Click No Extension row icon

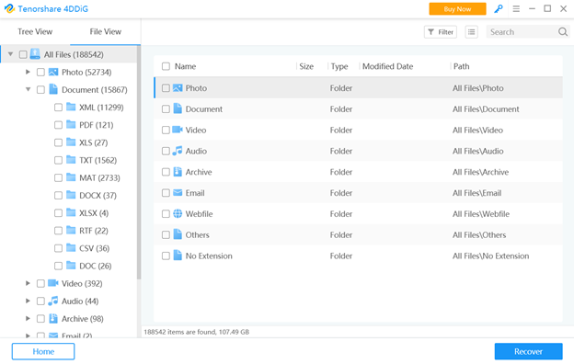click(x=178, y=256)
